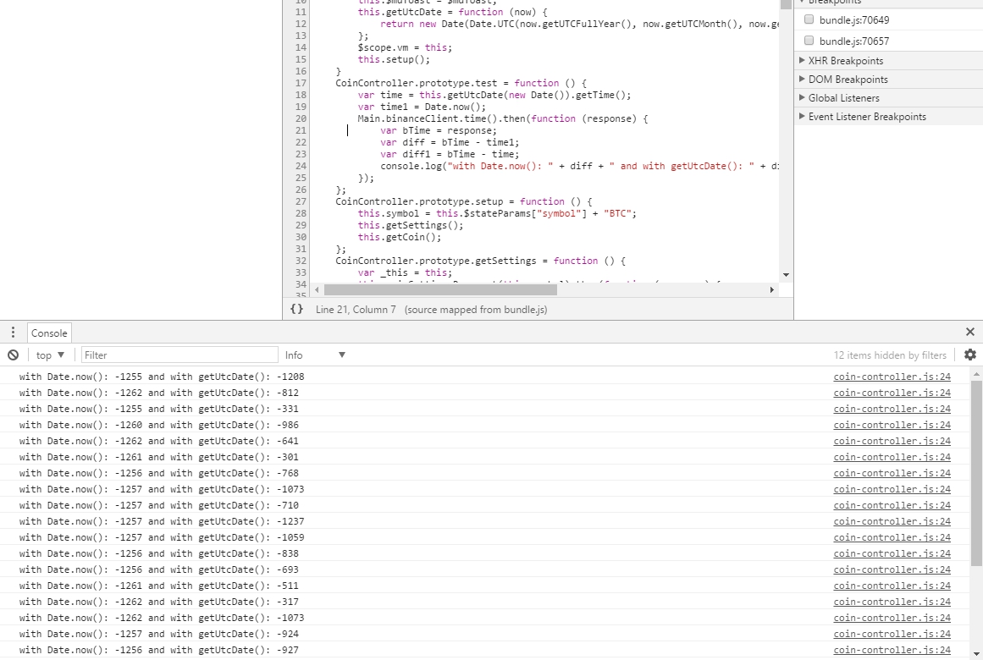Toggle the bundle.js:70649 breakpoint checkbox

coord(809,19)
